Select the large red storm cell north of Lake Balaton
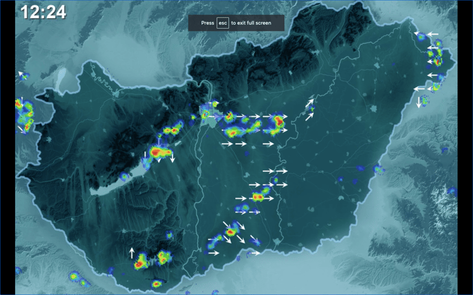The image size is (473, 295). (159, 152)
